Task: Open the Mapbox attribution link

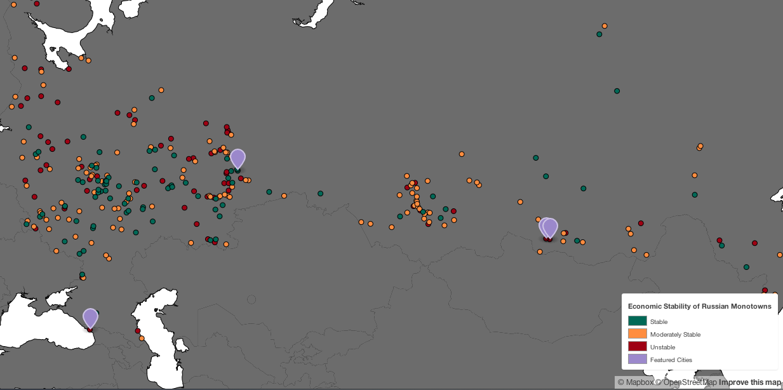Action: [x=635, y=382]
